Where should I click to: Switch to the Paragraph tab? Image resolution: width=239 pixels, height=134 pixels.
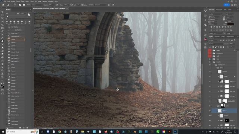point(219,10)
